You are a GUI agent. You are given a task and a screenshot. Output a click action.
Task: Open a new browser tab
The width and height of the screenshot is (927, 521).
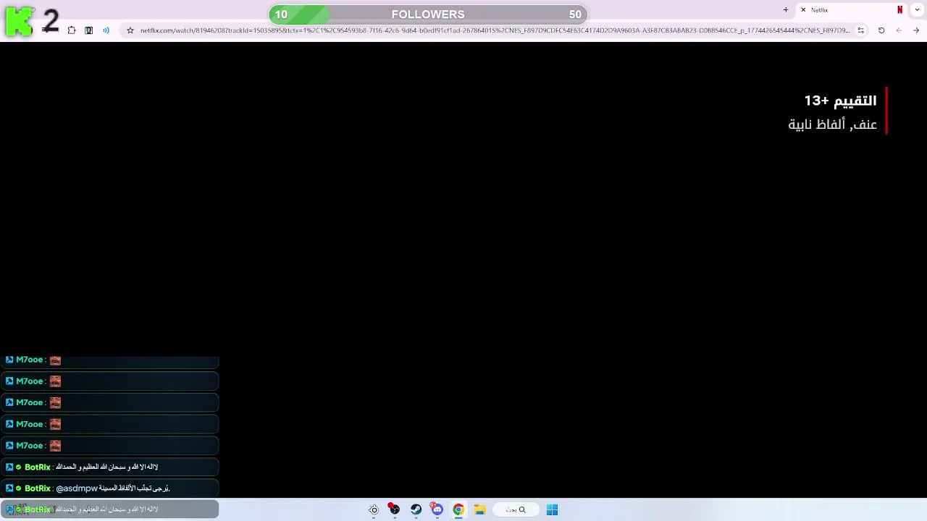(786, 10)
